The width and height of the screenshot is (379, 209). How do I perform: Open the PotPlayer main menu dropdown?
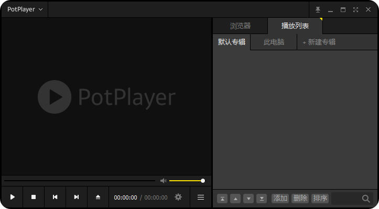(x=25, y=9)
